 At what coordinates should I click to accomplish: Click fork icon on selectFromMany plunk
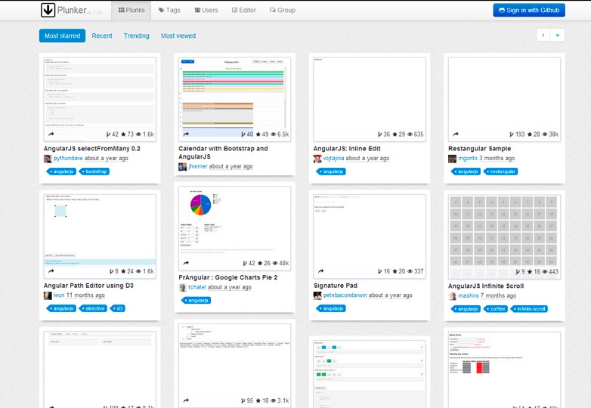(x=109, y=134)
